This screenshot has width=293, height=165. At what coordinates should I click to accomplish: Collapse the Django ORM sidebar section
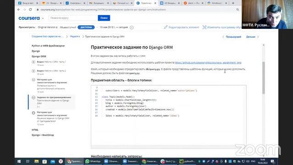point(39,56)
